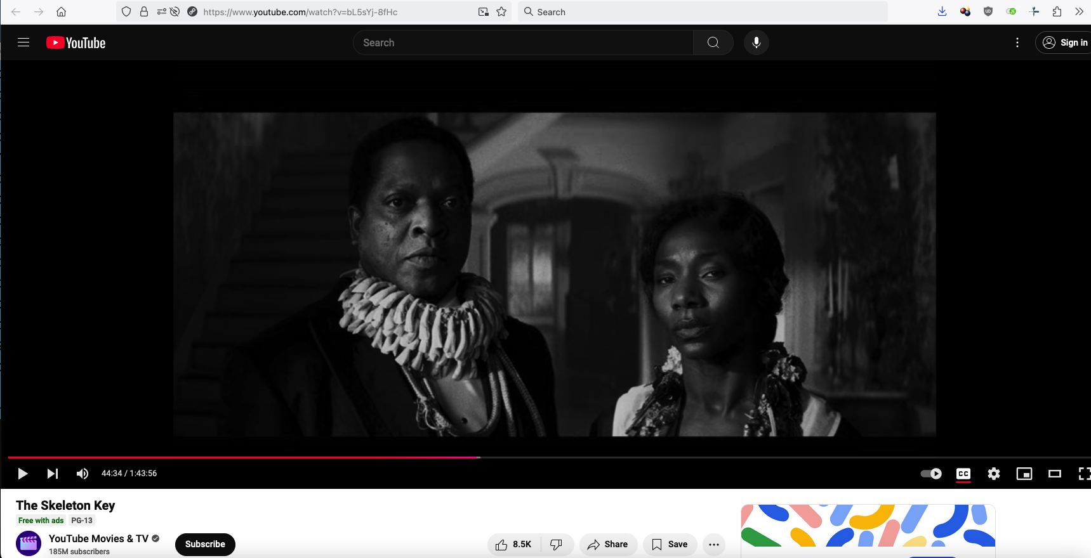Screen dimensions: 1091x558
Task: Seek along the red video progress bar
Action: coord(244,457)
